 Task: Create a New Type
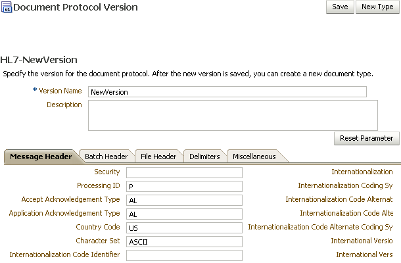(x=377, y=7)
